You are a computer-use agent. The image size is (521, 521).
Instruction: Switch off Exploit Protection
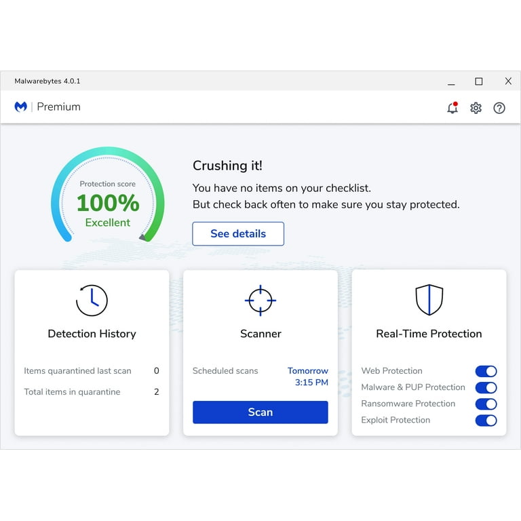(486, 420)
